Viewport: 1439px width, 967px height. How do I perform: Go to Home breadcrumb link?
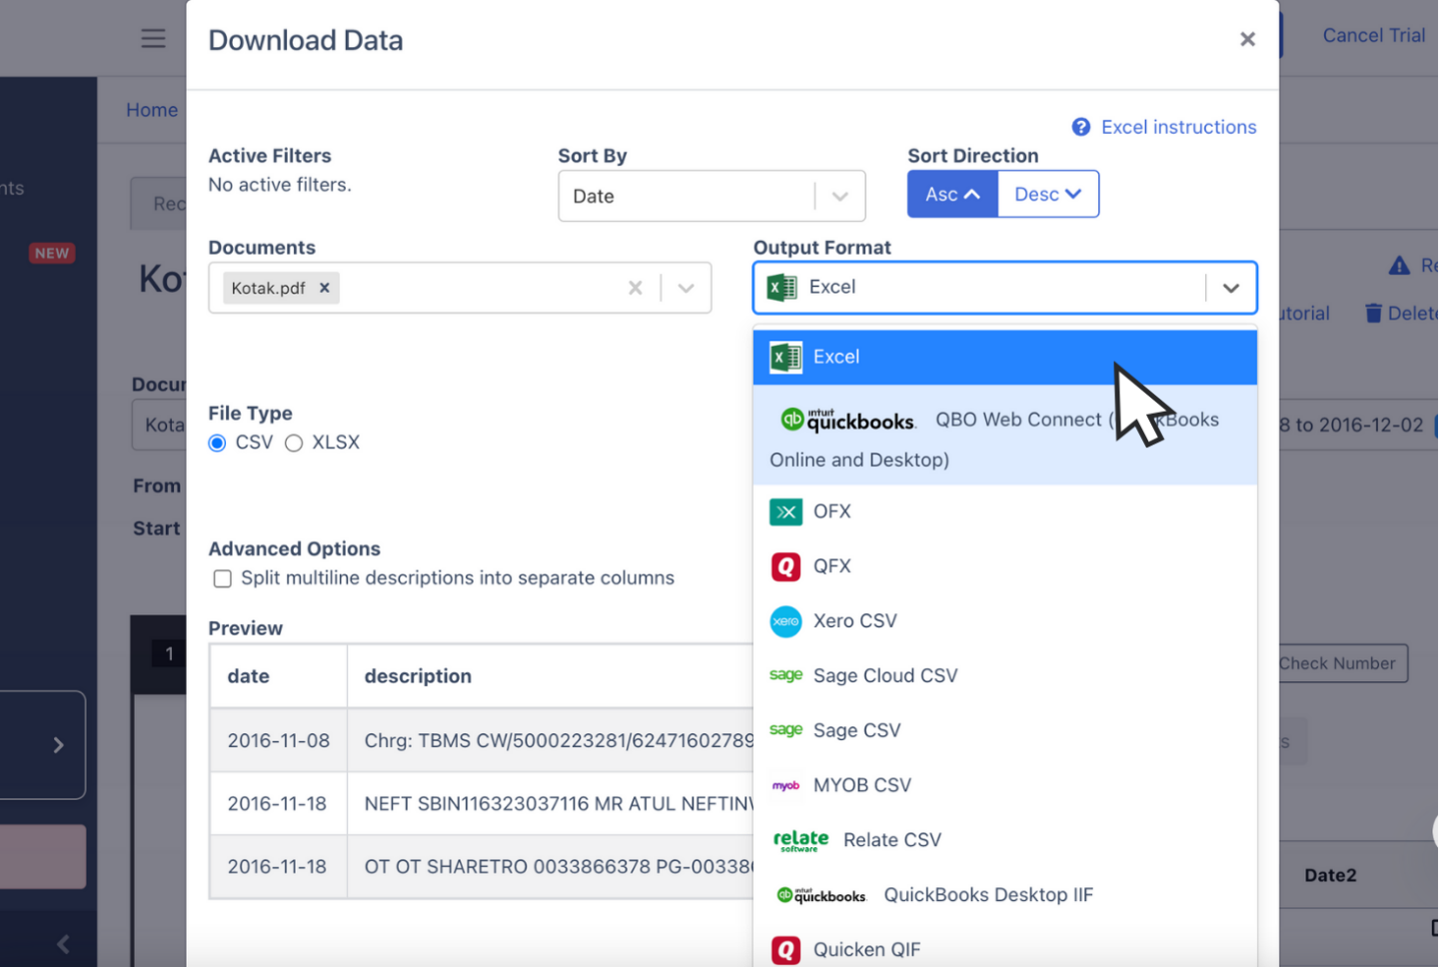tap(152, 110)
